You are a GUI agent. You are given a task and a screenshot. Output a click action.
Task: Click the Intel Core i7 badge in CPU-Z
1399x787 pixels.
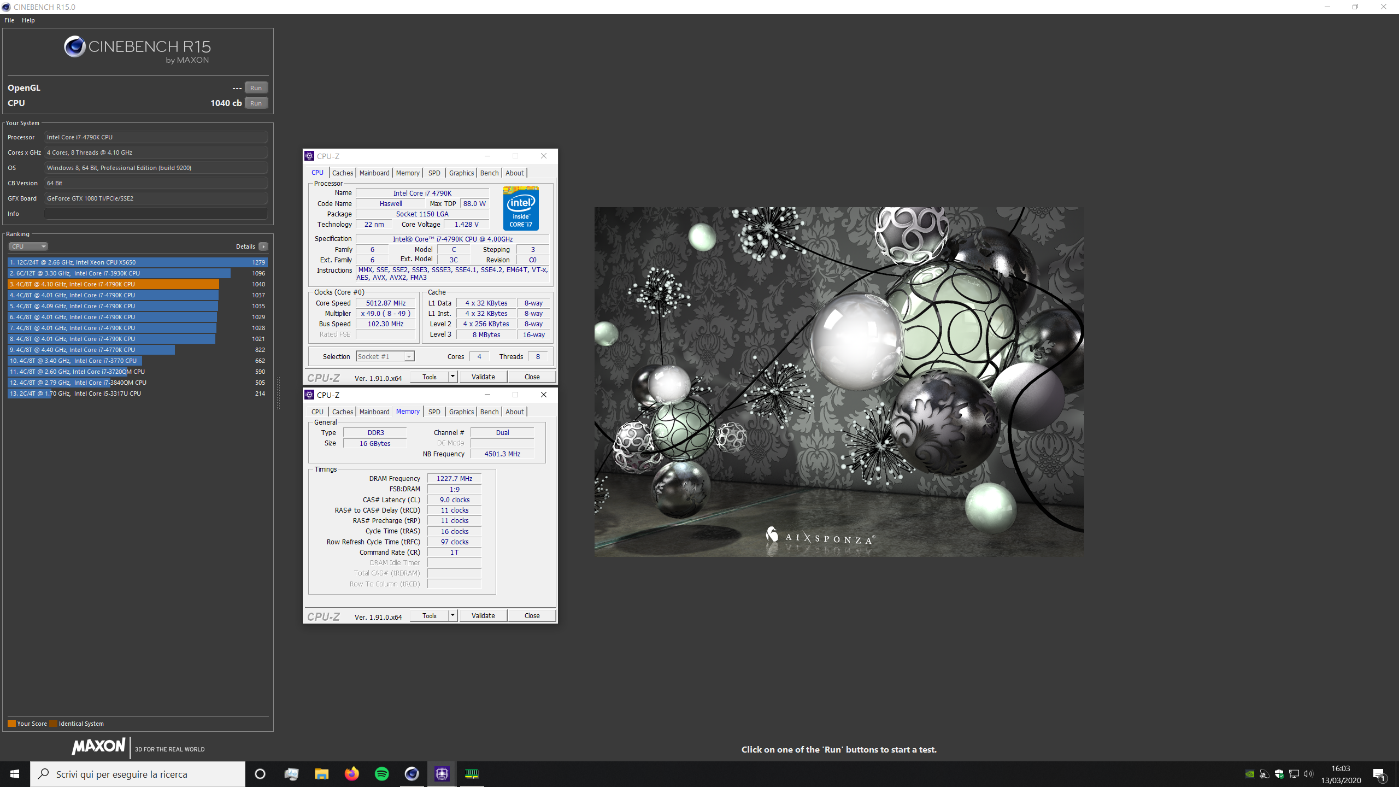(x=521, y=208)
